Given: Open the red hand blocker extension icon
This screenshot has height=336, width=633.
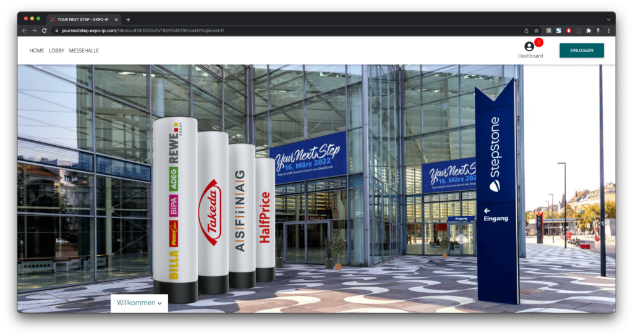Looking at the screenshot, I should point(569,31).
